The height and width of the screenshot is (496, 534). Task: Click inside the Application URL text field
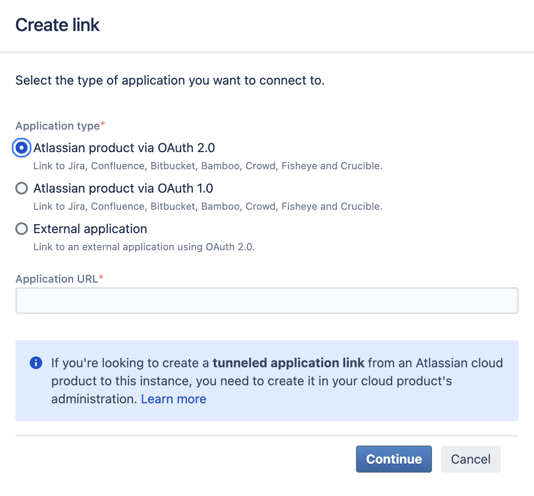pyautogui.click(x=267, y=301)
